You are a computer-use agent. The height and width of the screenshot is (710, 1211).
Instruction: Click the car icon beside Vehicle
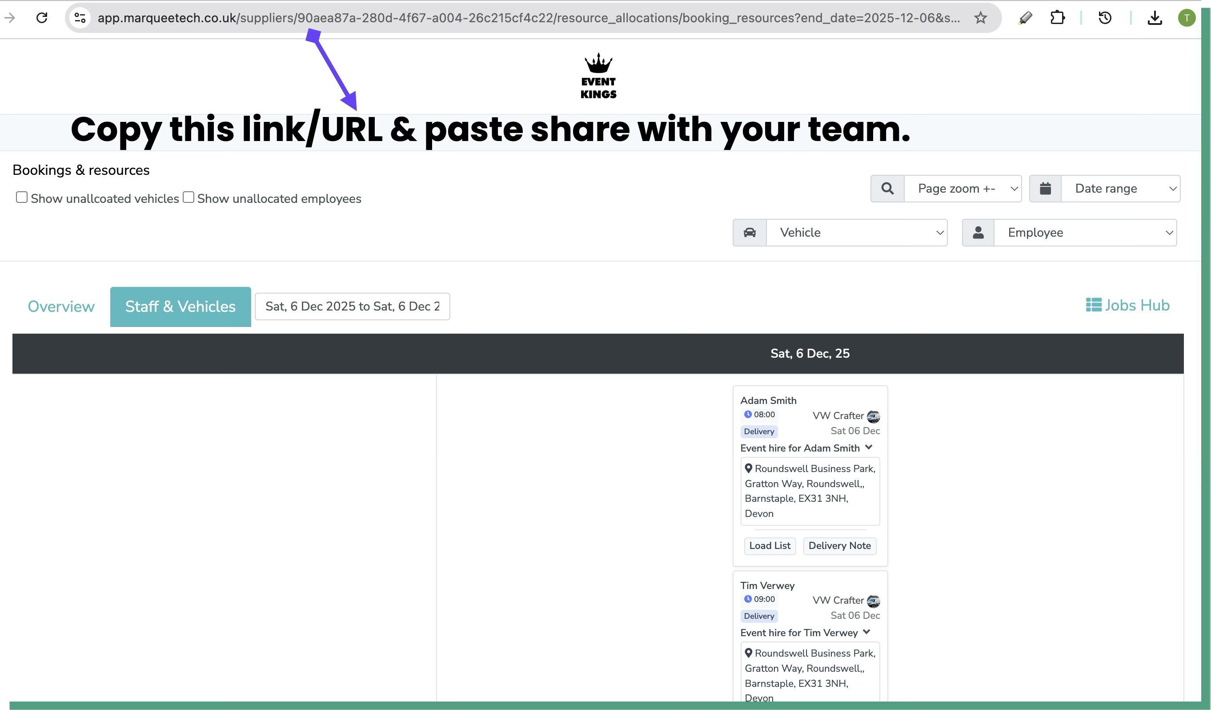point(750,233)
